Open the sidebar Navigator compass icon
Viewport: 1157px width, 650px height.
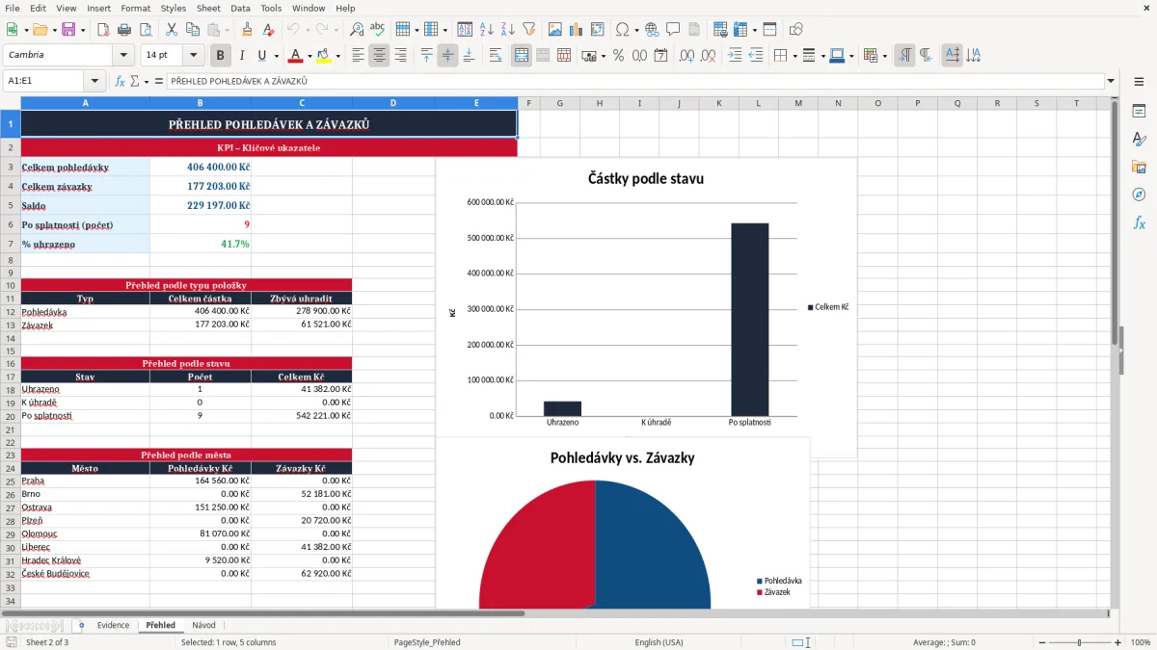pyautogui.click(x=1139, y=195)
